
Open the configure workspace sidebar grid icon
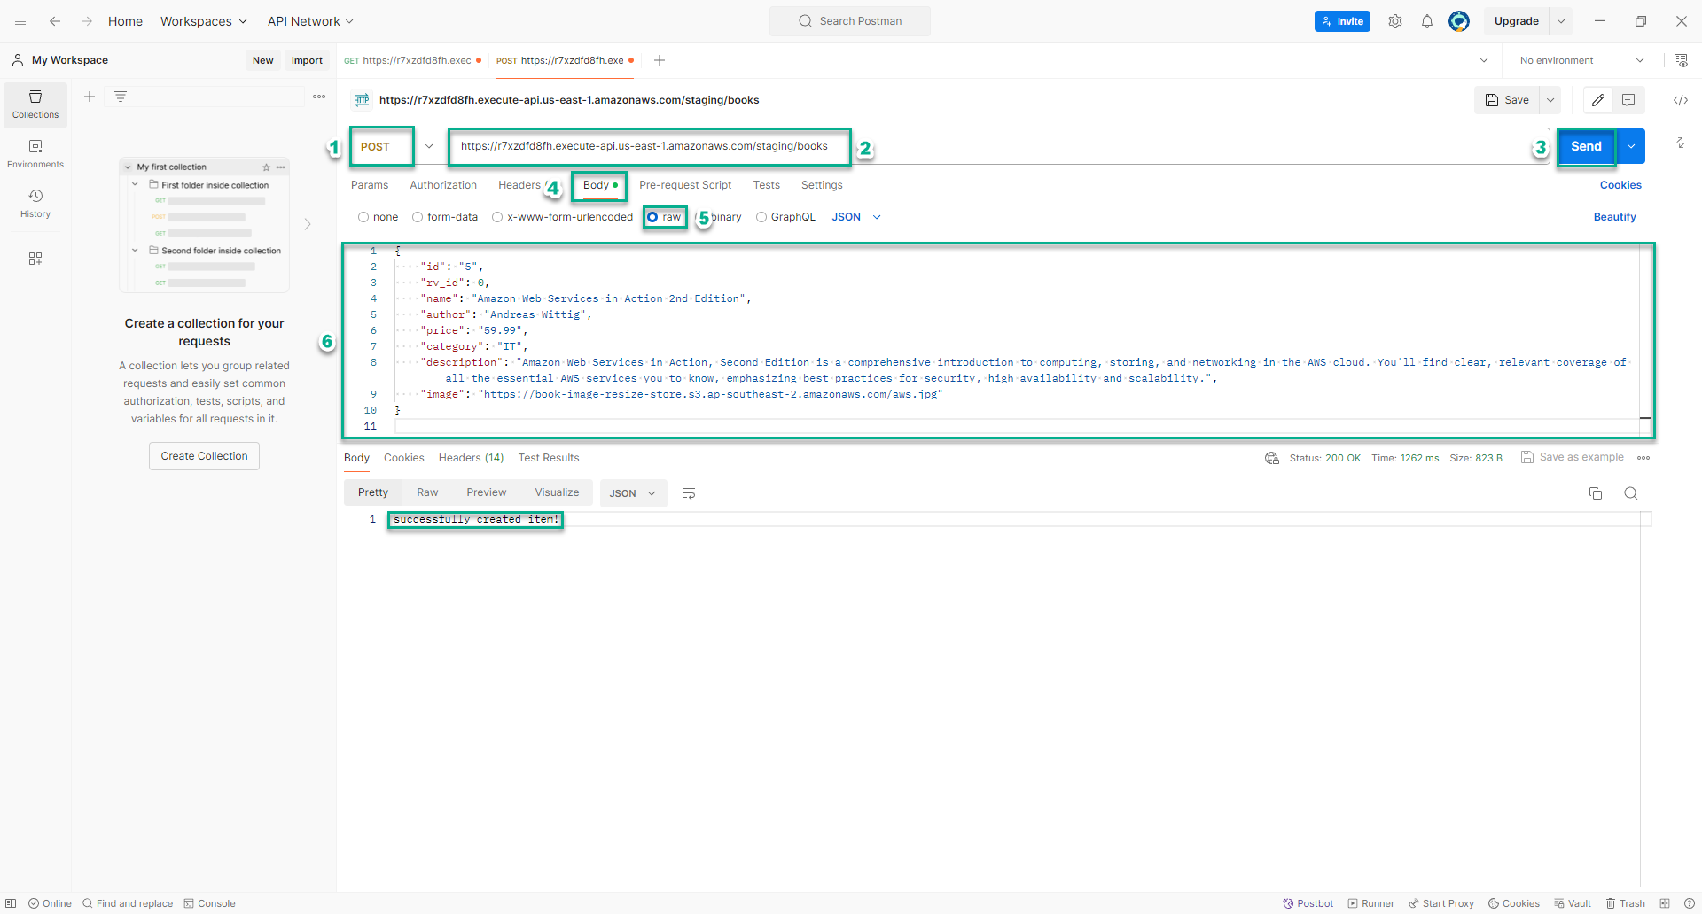pyautogui.click(x=35, y=259)
